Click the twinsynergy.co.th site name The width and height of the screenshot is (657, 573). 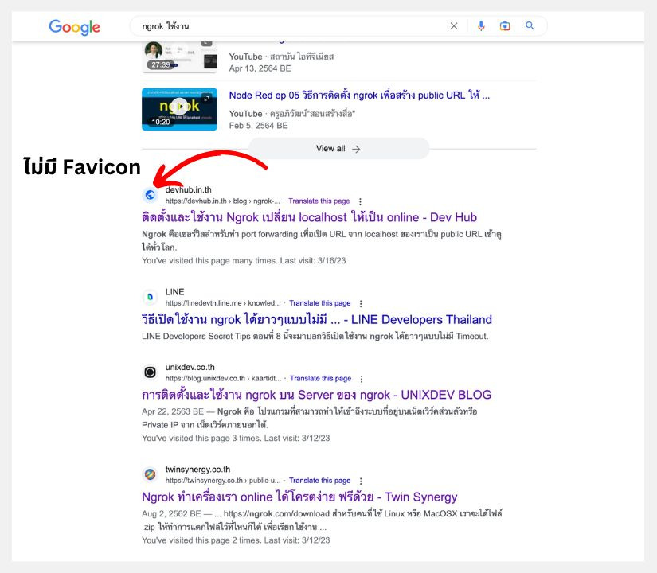(x=197, y=470)
